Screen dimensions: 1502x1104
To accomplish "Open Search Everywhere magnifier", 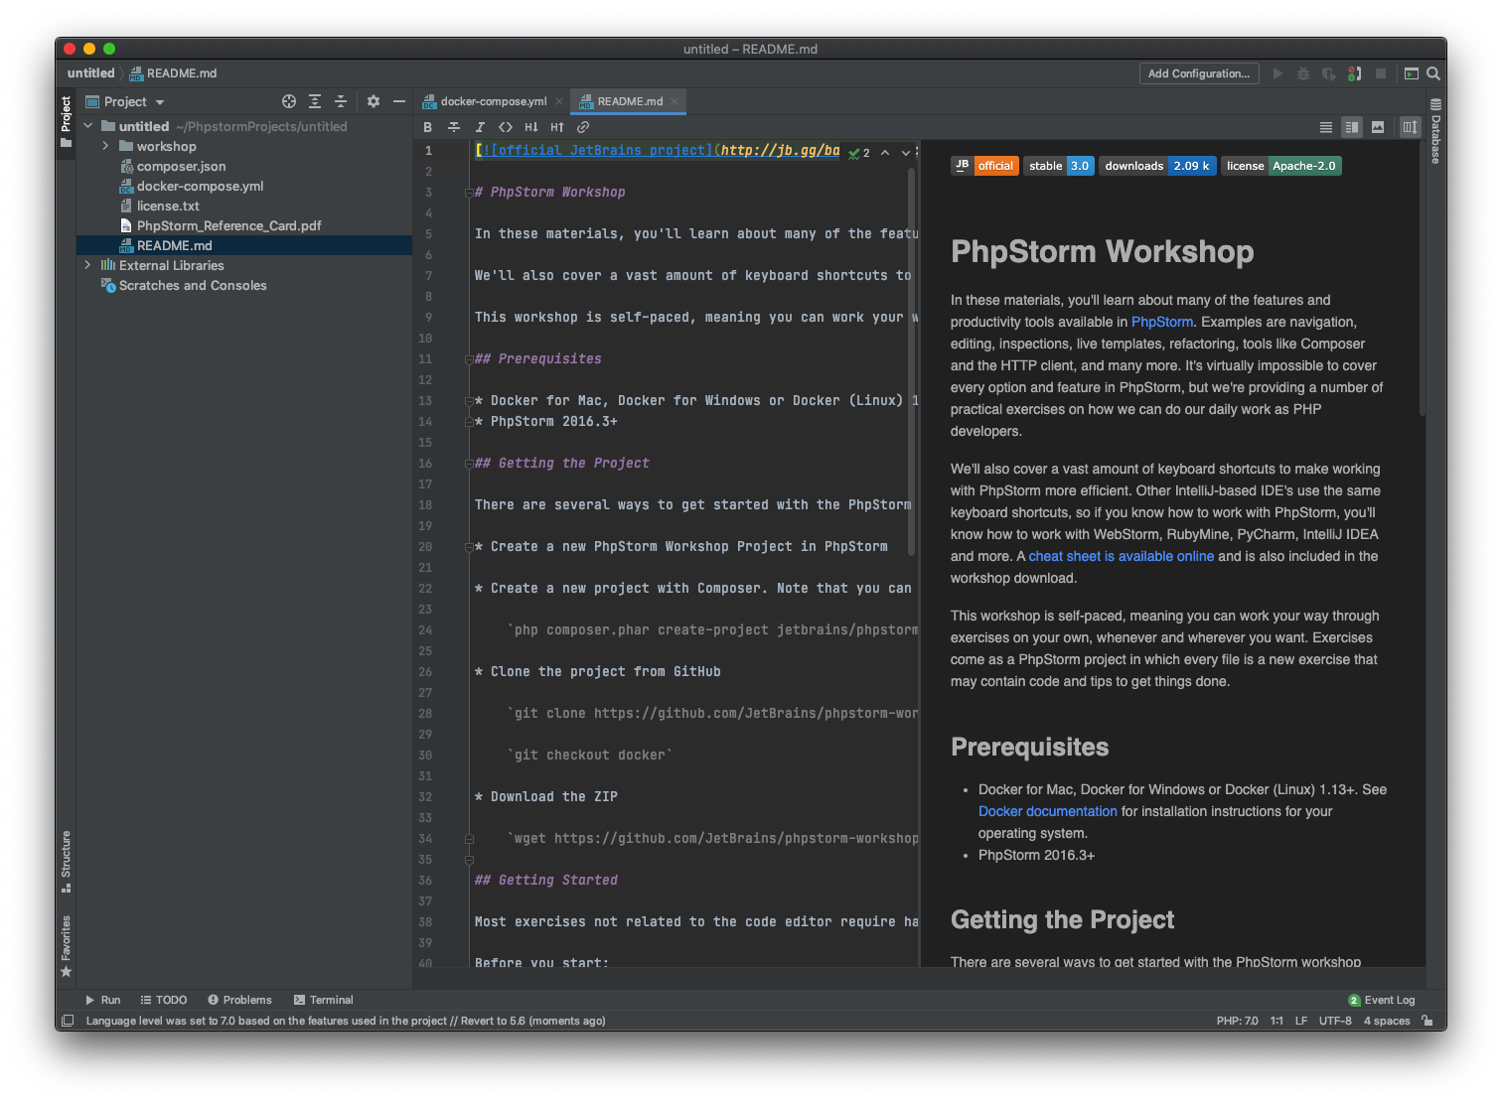I will click(1433, 73).
